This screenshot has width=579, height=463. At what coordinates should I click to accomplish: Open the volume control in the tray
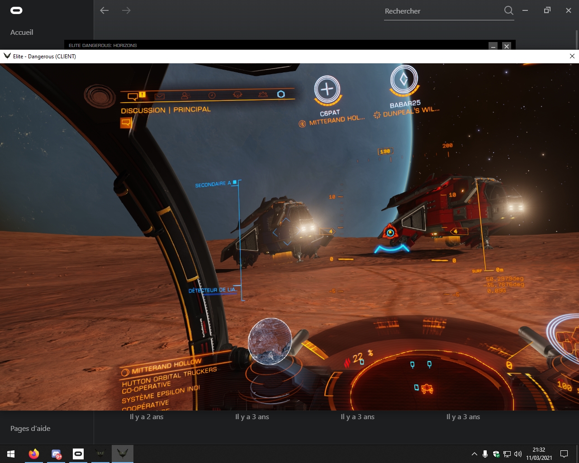pos(518,454)
